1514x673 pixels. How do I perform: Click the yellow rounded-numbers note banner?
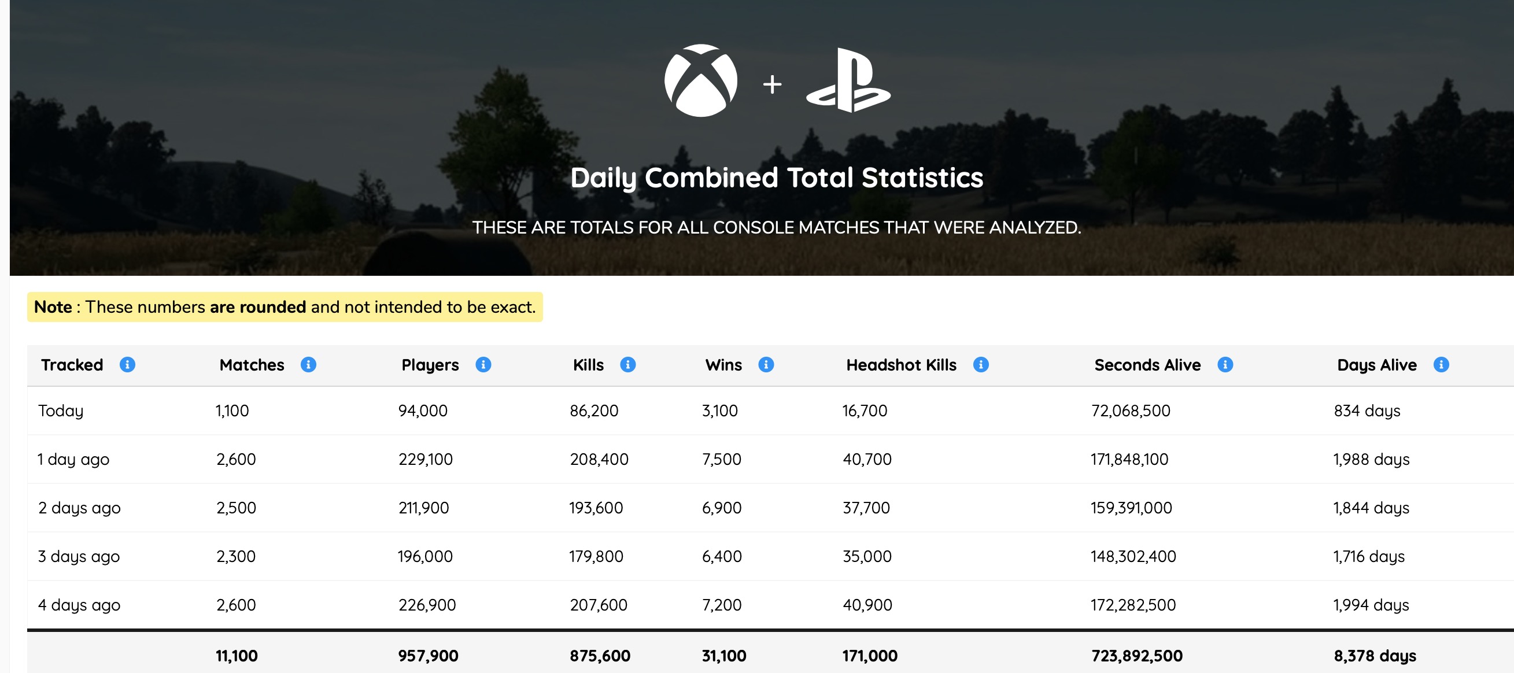pyautogui.click(x=285, y=307)
